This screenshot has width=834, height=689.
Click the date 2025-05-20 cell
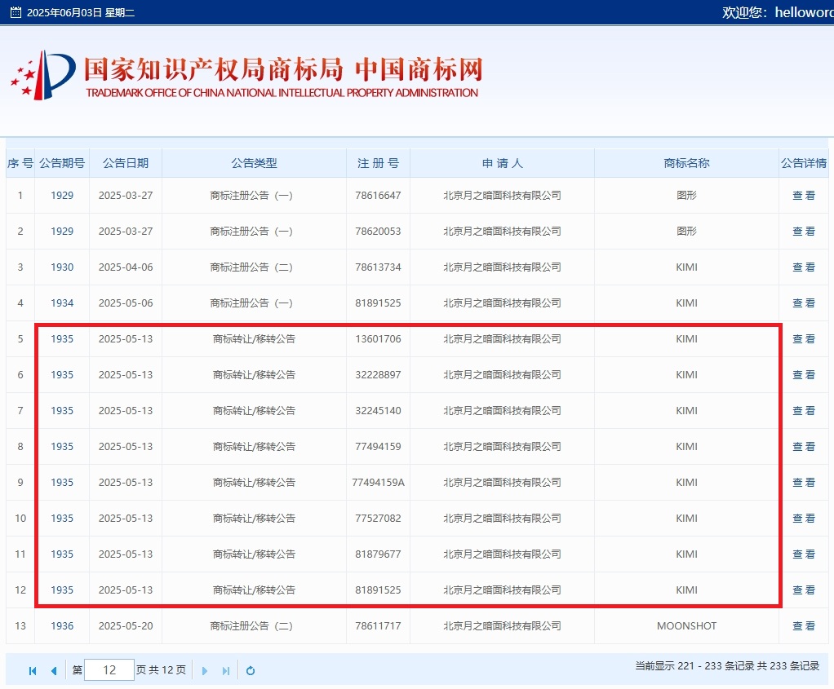point(126,625)
